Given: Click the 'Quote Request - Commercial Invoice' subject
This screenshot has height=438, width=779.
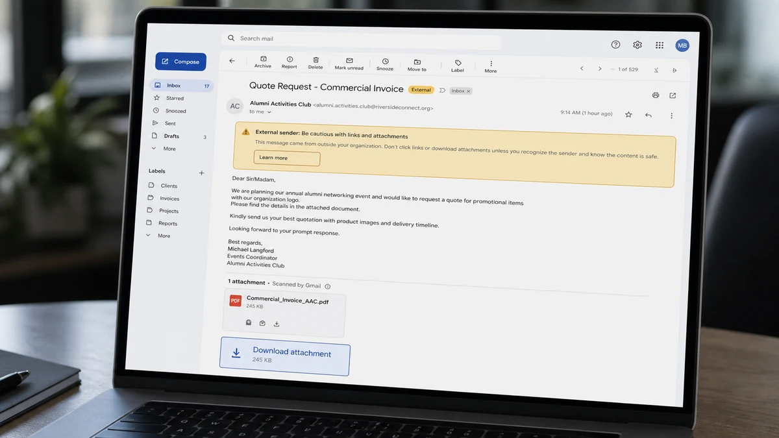Looking at the screenshot, I should click(x=327, y=87).
